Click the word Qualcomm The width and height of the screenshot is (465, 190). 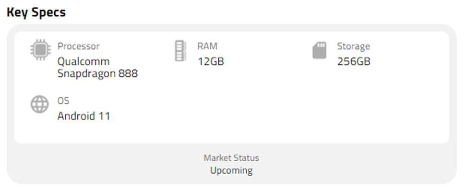(83, 62)
